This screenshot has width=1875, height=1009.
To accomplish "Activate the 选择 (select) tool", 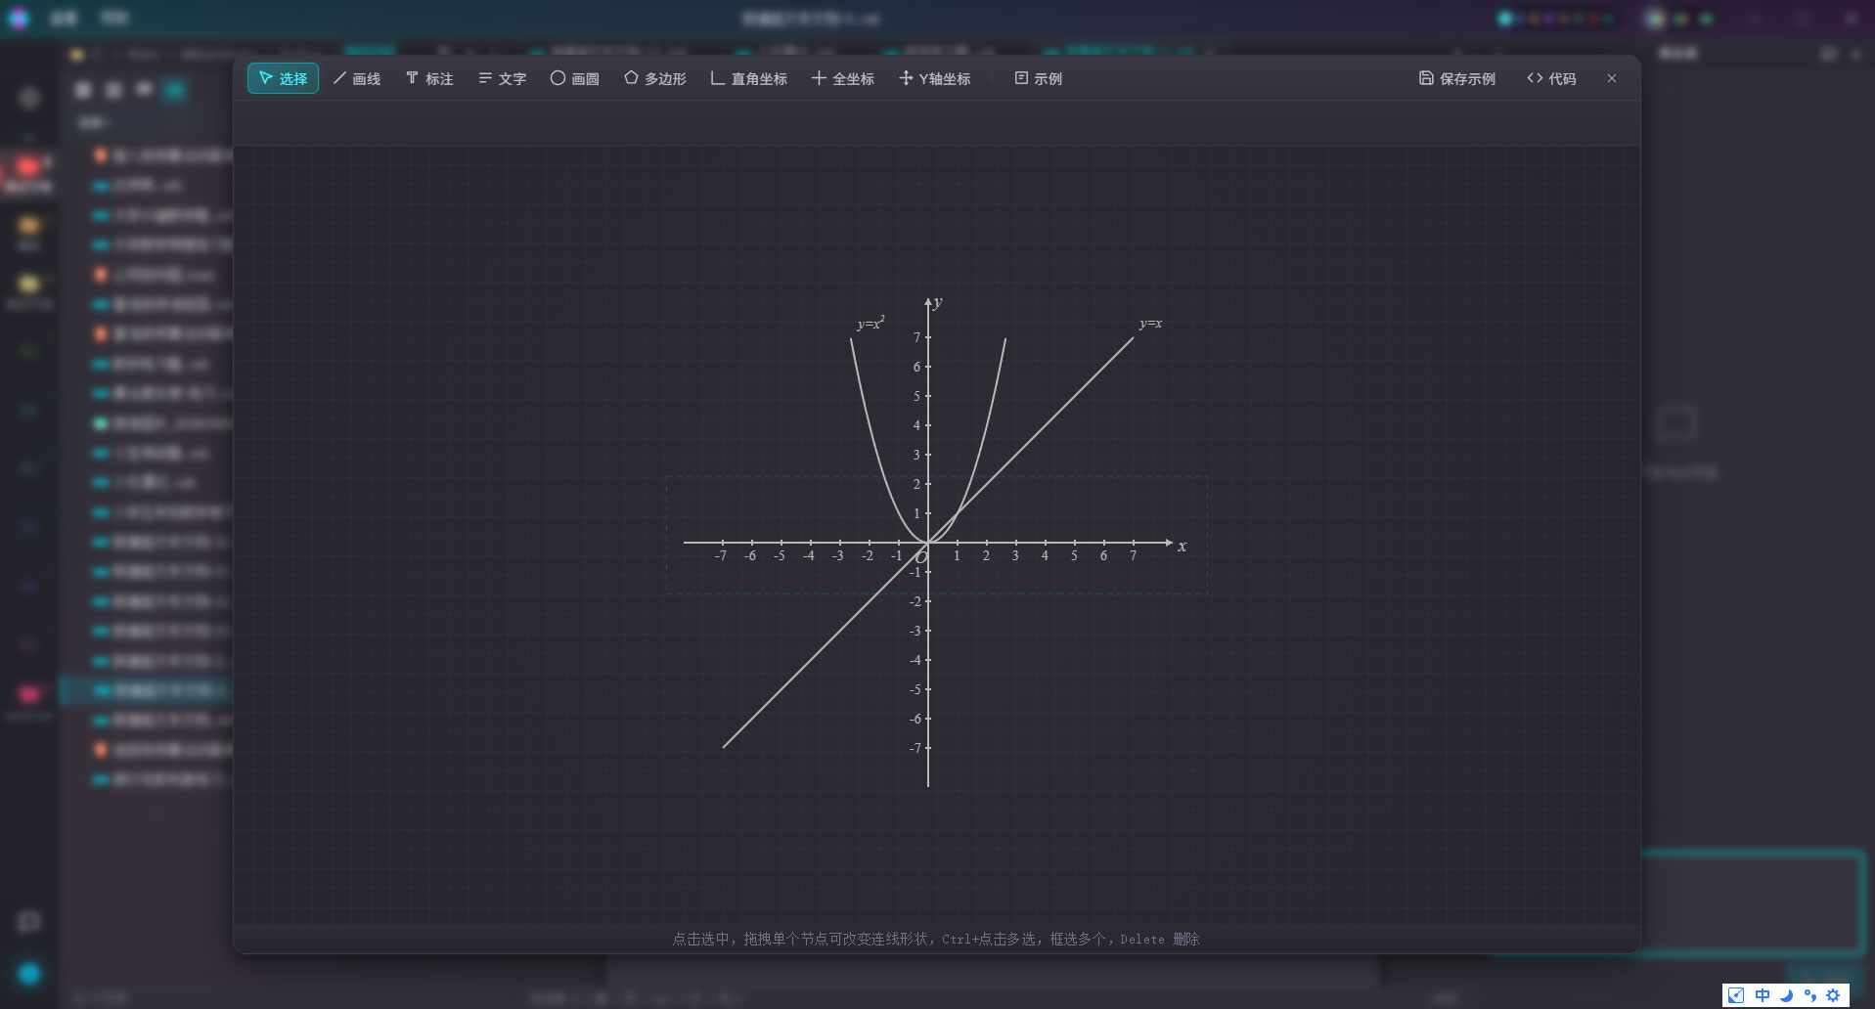I will coord(283,78).
